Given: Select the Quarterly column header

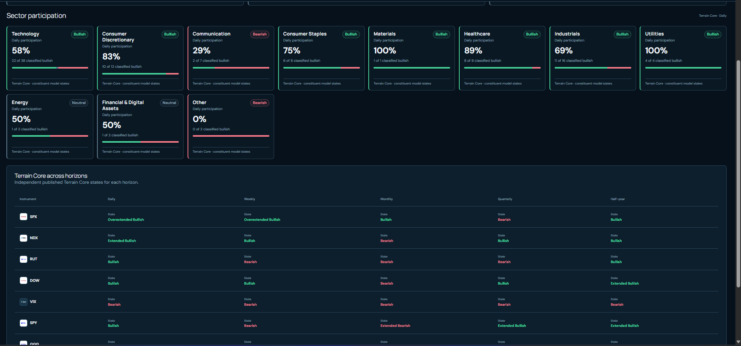Looking at the screenshot, I should point(505,199).
